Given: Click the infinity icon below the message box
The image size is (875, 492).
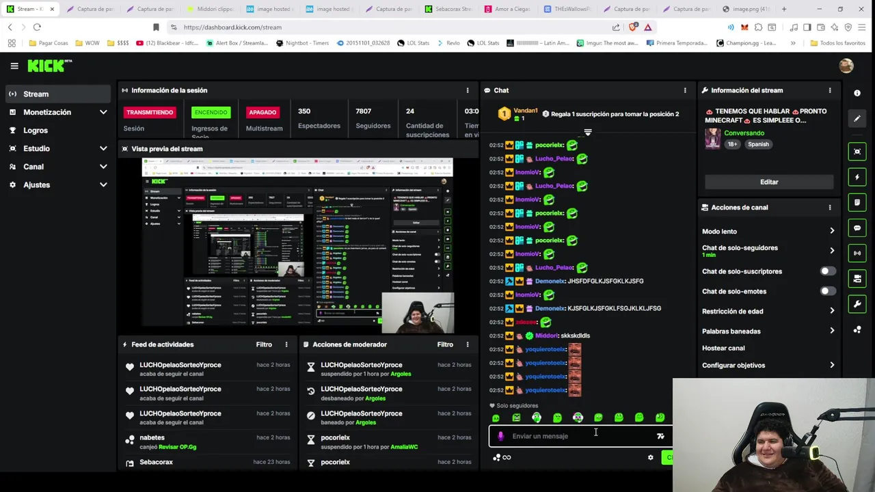Looking at the screenshot, I should coord(507,457).
